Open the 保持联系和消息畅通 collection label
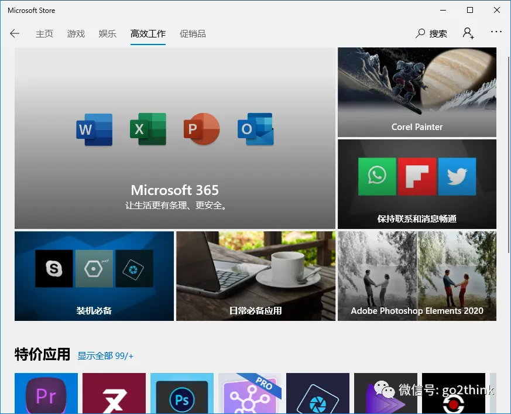 tap(417, 219)
